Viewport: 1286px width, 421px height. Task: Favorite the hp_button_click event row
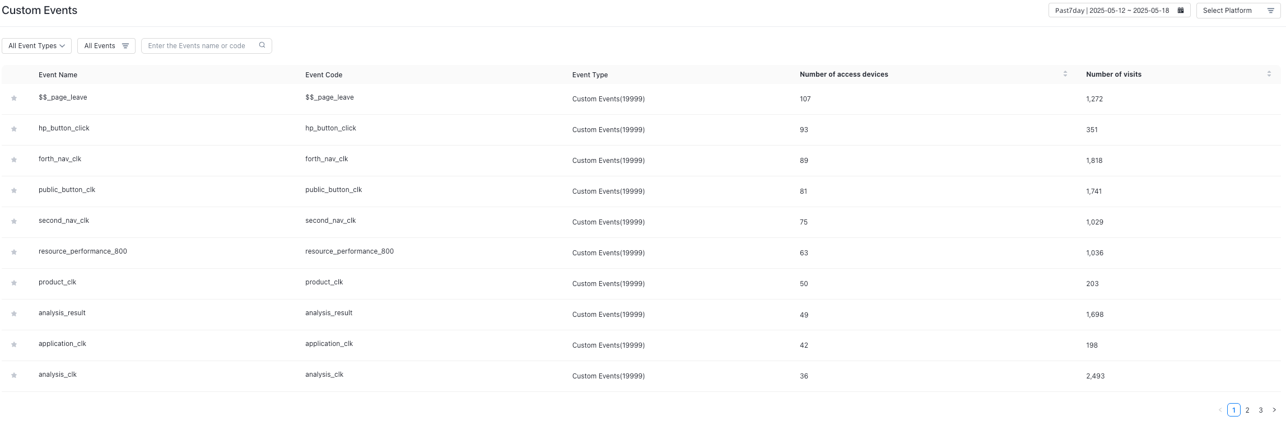coord(14,129)
